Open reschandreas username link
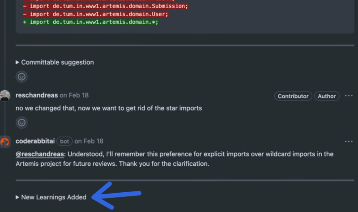Viewport: 358px width, 212px height. pos(37,95)
